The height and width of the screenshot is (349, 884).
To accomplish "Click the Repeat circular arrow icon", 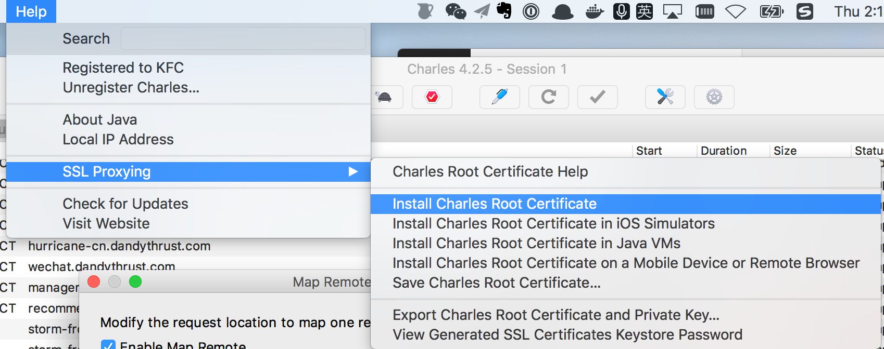I will coord(549,97).
